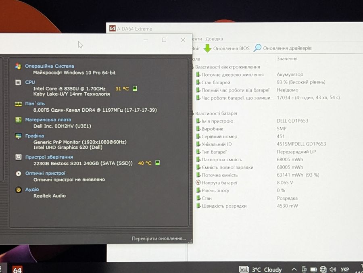The image size is (363, 273).
Task: Collapse the Властивості електроживлення group
Action: click(193, 67)
